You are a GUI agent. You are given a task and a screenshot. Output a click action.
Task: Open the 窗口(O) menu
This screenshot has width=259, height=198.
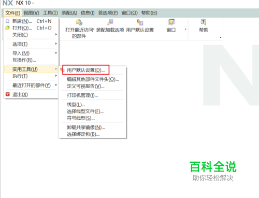coord(129,13)
